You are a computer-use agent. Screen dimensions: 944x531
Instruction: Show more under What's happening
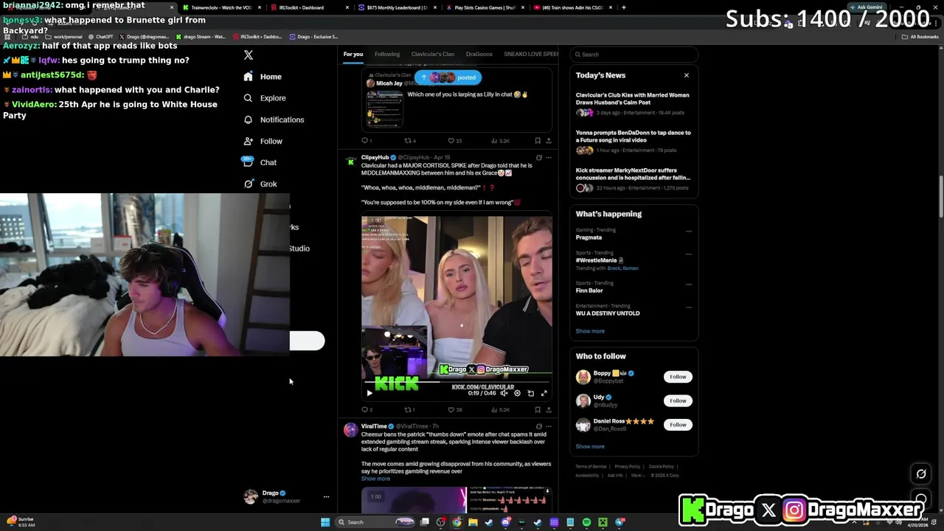(x=590, y=331)
